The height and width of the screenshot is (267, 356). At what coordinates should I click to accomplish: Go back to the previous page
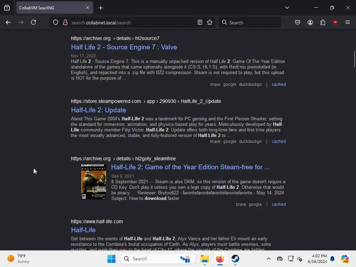pyautogui.click(x=8, y=22)
